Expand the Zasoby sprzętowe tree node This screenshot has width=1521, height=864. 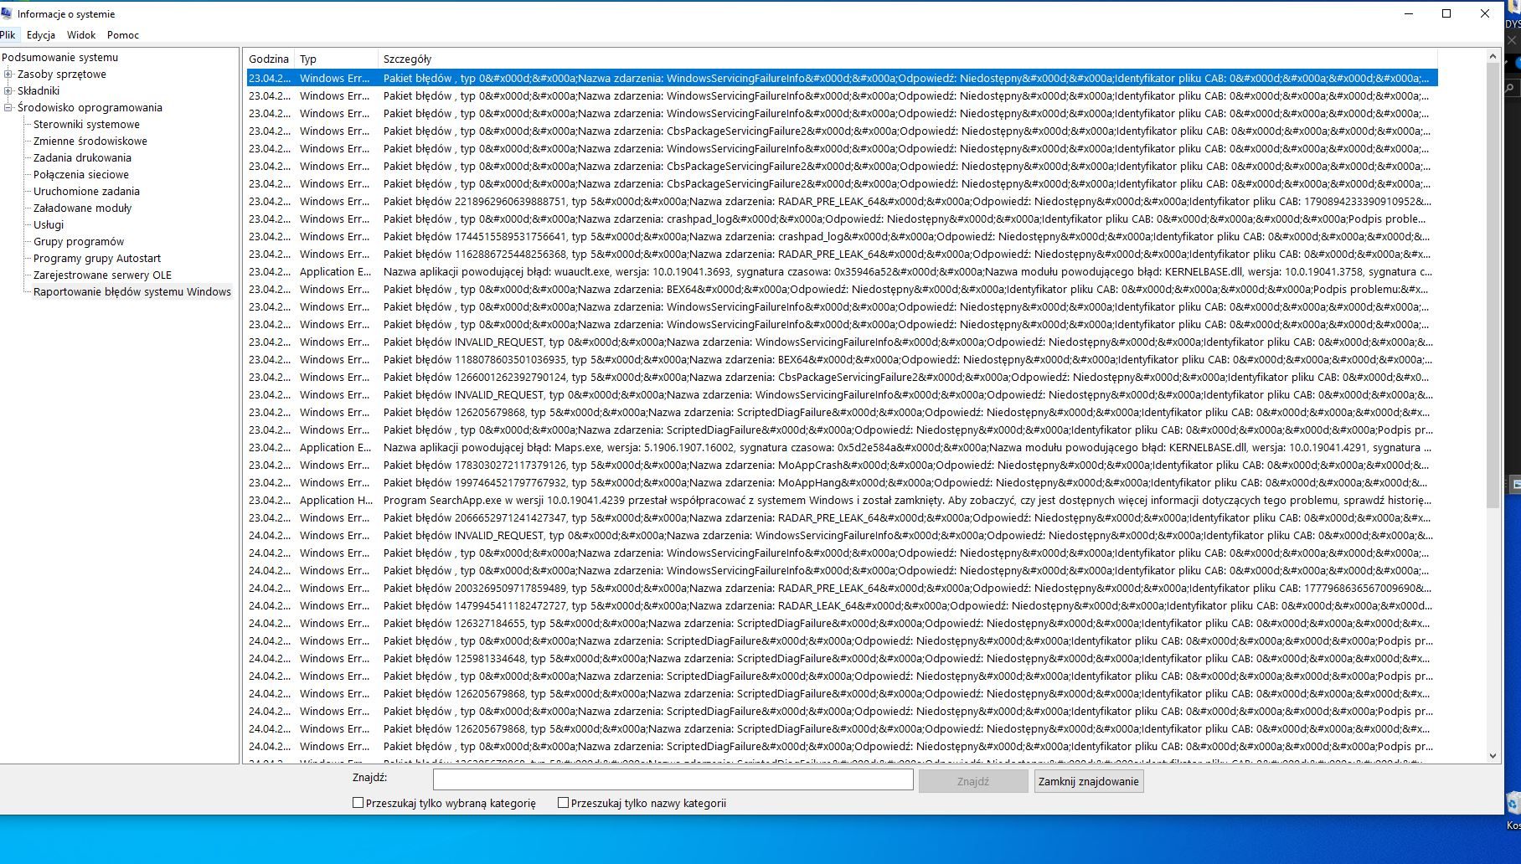pos(8,74)
